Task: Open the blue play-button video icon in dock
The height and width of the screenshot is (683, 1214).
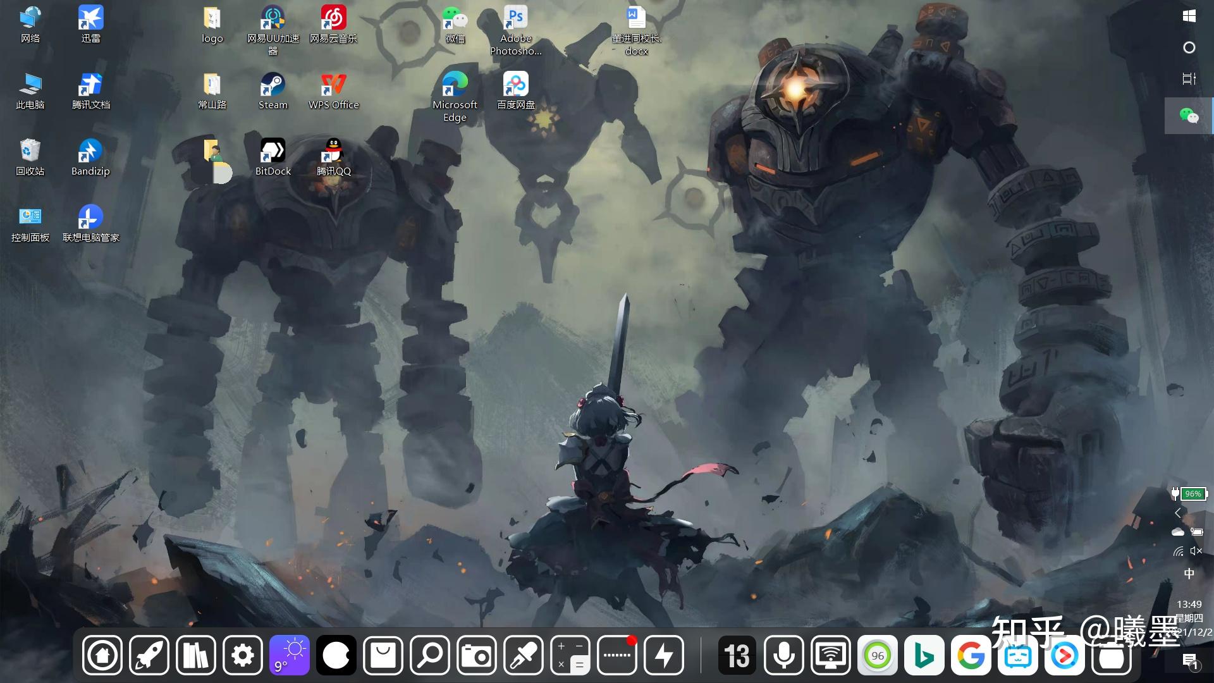Action: (x=1065, y=655)
